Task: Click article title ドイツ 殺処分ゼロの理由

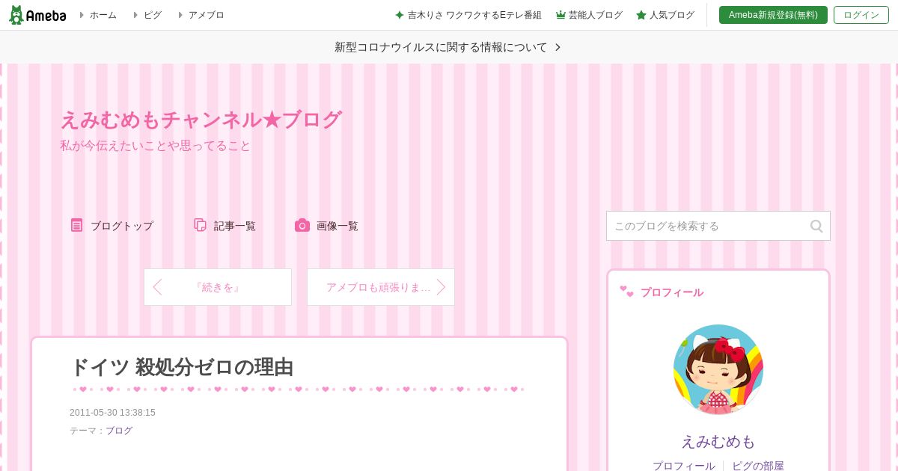Action: 182,367
